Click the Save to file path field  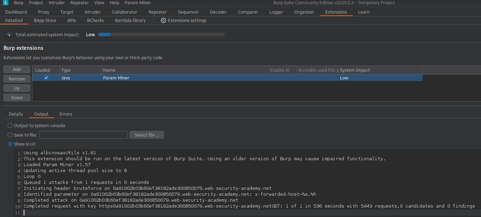tap(84, 135)
